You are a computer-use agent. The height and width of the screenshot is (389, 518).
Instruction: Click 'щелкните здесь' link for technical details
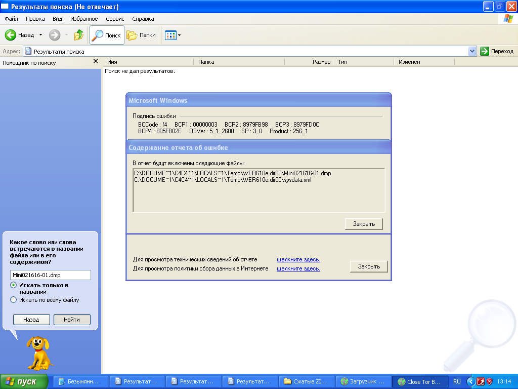[298, 259]
